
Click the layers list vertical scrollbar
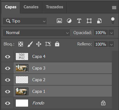(115, 80)
